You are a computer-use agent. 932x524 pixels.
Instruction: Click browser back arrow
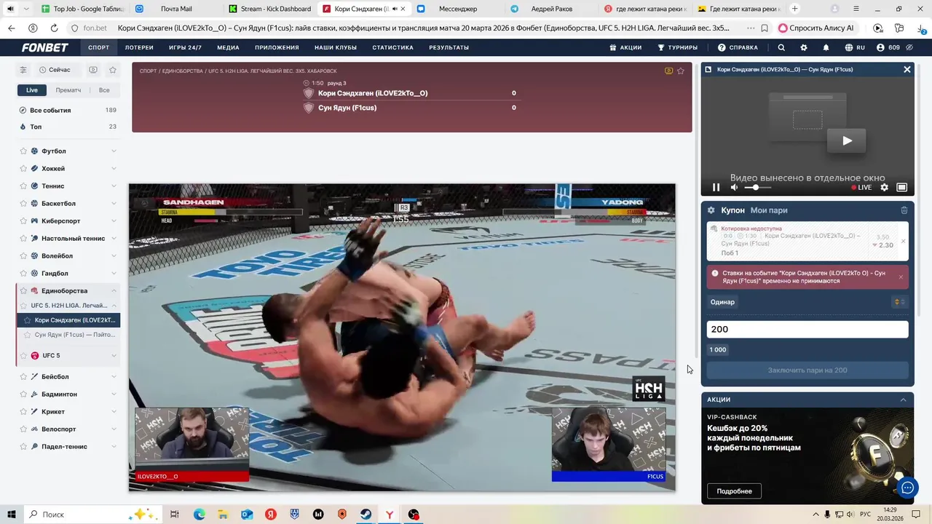click(11, 28)
